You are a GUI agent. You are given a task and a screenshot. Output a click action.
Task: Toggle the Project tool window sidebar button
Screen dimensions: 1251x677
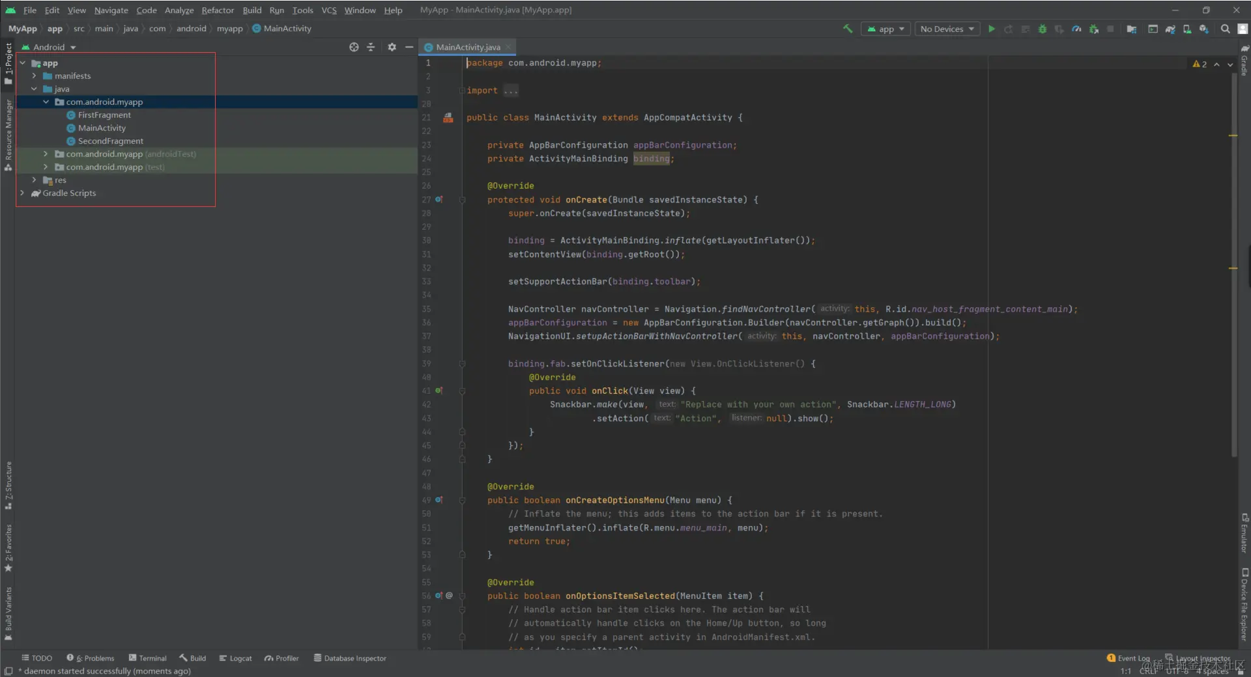click(8, 63)
